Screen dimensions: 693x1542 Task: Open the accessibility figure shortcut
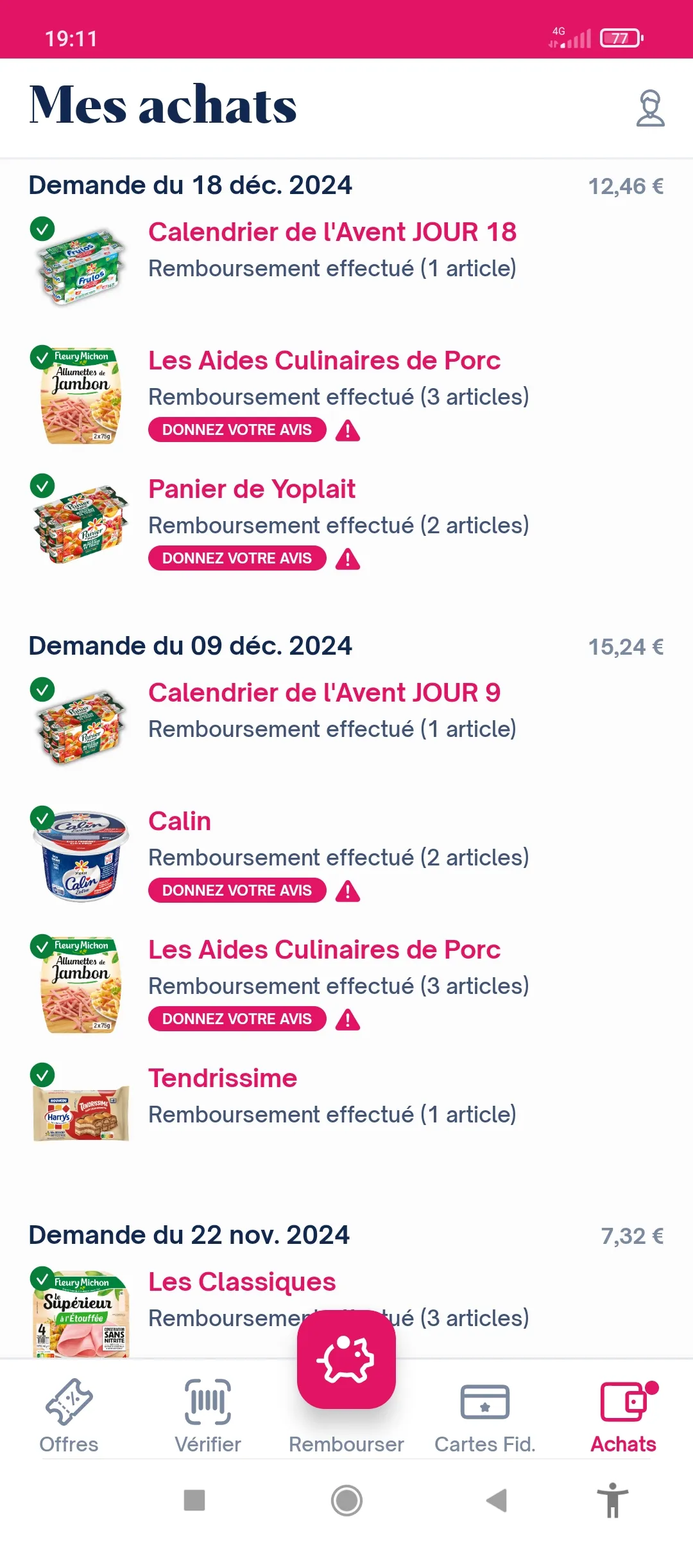point(613,1500)
